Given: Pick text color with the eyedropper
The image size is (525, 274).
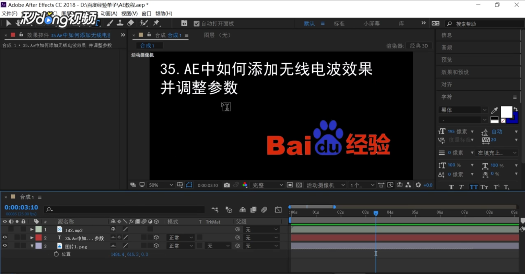Looking at the screenshot, I should (x=494, y=110).
